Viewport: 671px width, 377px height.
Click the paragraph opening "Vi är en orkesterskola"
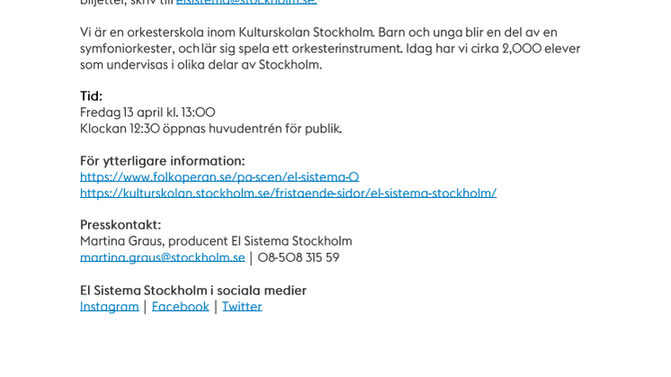click(144, 32)
